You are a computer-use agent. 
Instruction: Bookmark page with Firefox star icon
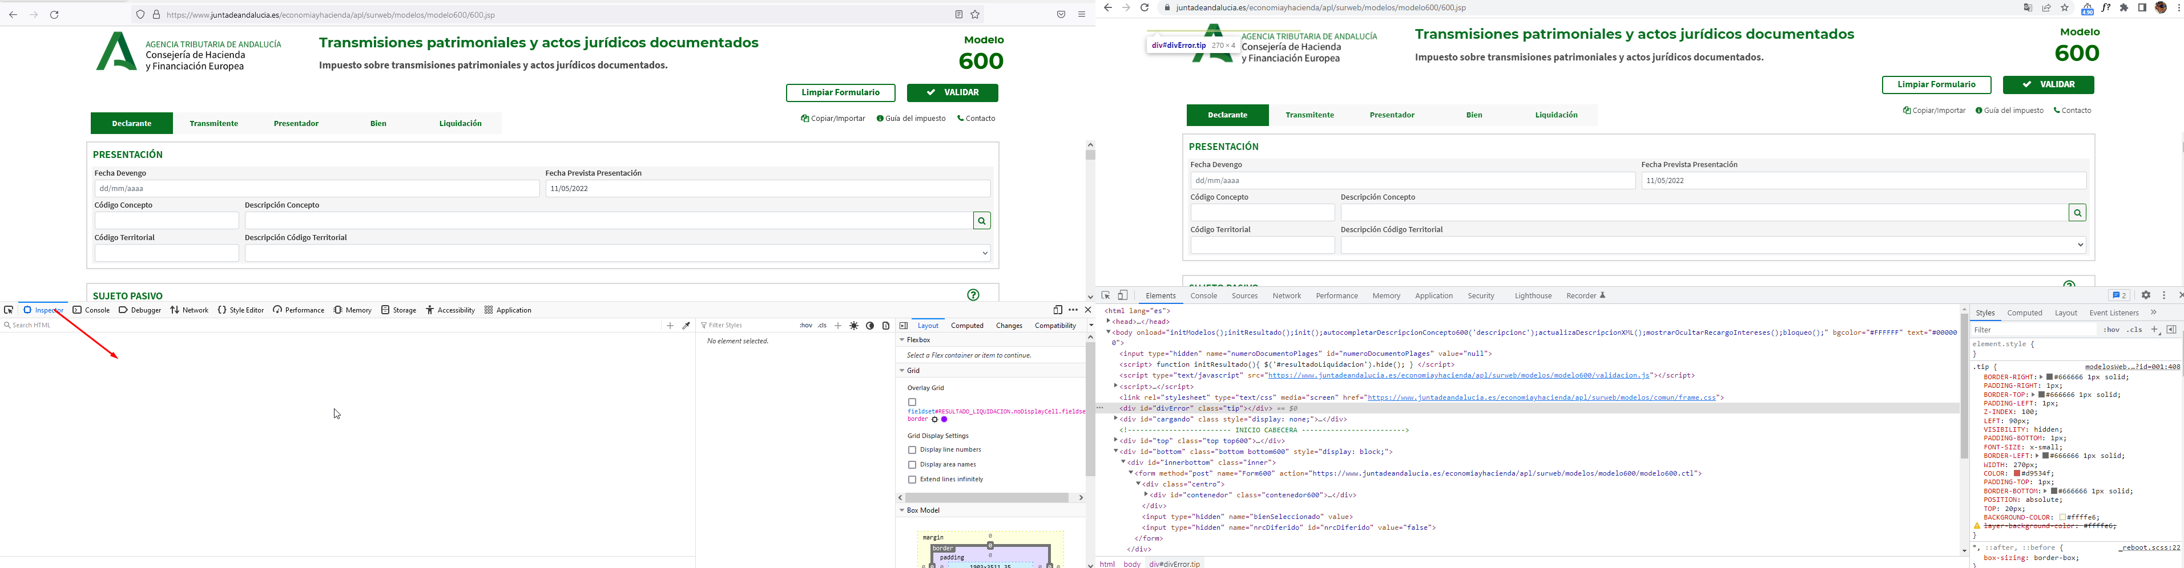click(x=976, y=14)
